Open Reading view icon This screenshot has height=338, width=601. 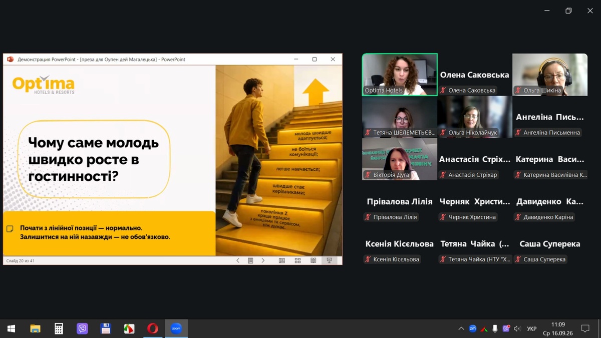[x=313, y=260]
